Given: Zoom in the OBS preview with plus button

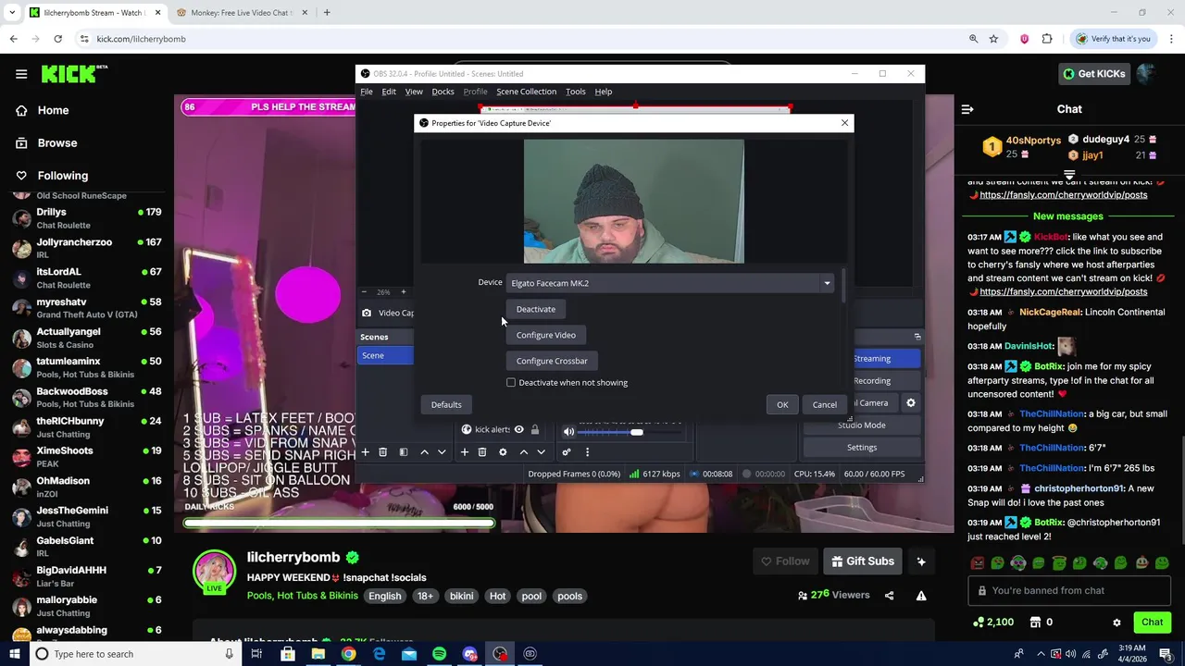Looking at the screenshot, I should click(403, 292).
